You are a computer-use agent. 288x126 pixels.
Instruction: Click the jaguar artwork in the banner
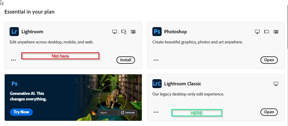[112, 98]
